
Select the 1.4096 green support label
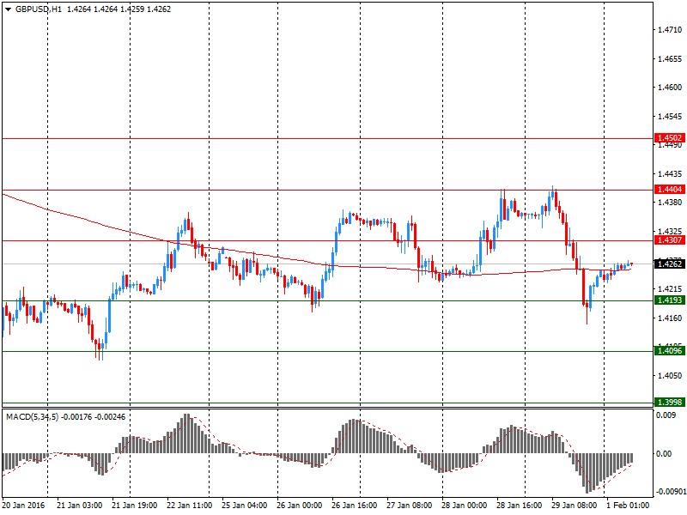[670, 351]
